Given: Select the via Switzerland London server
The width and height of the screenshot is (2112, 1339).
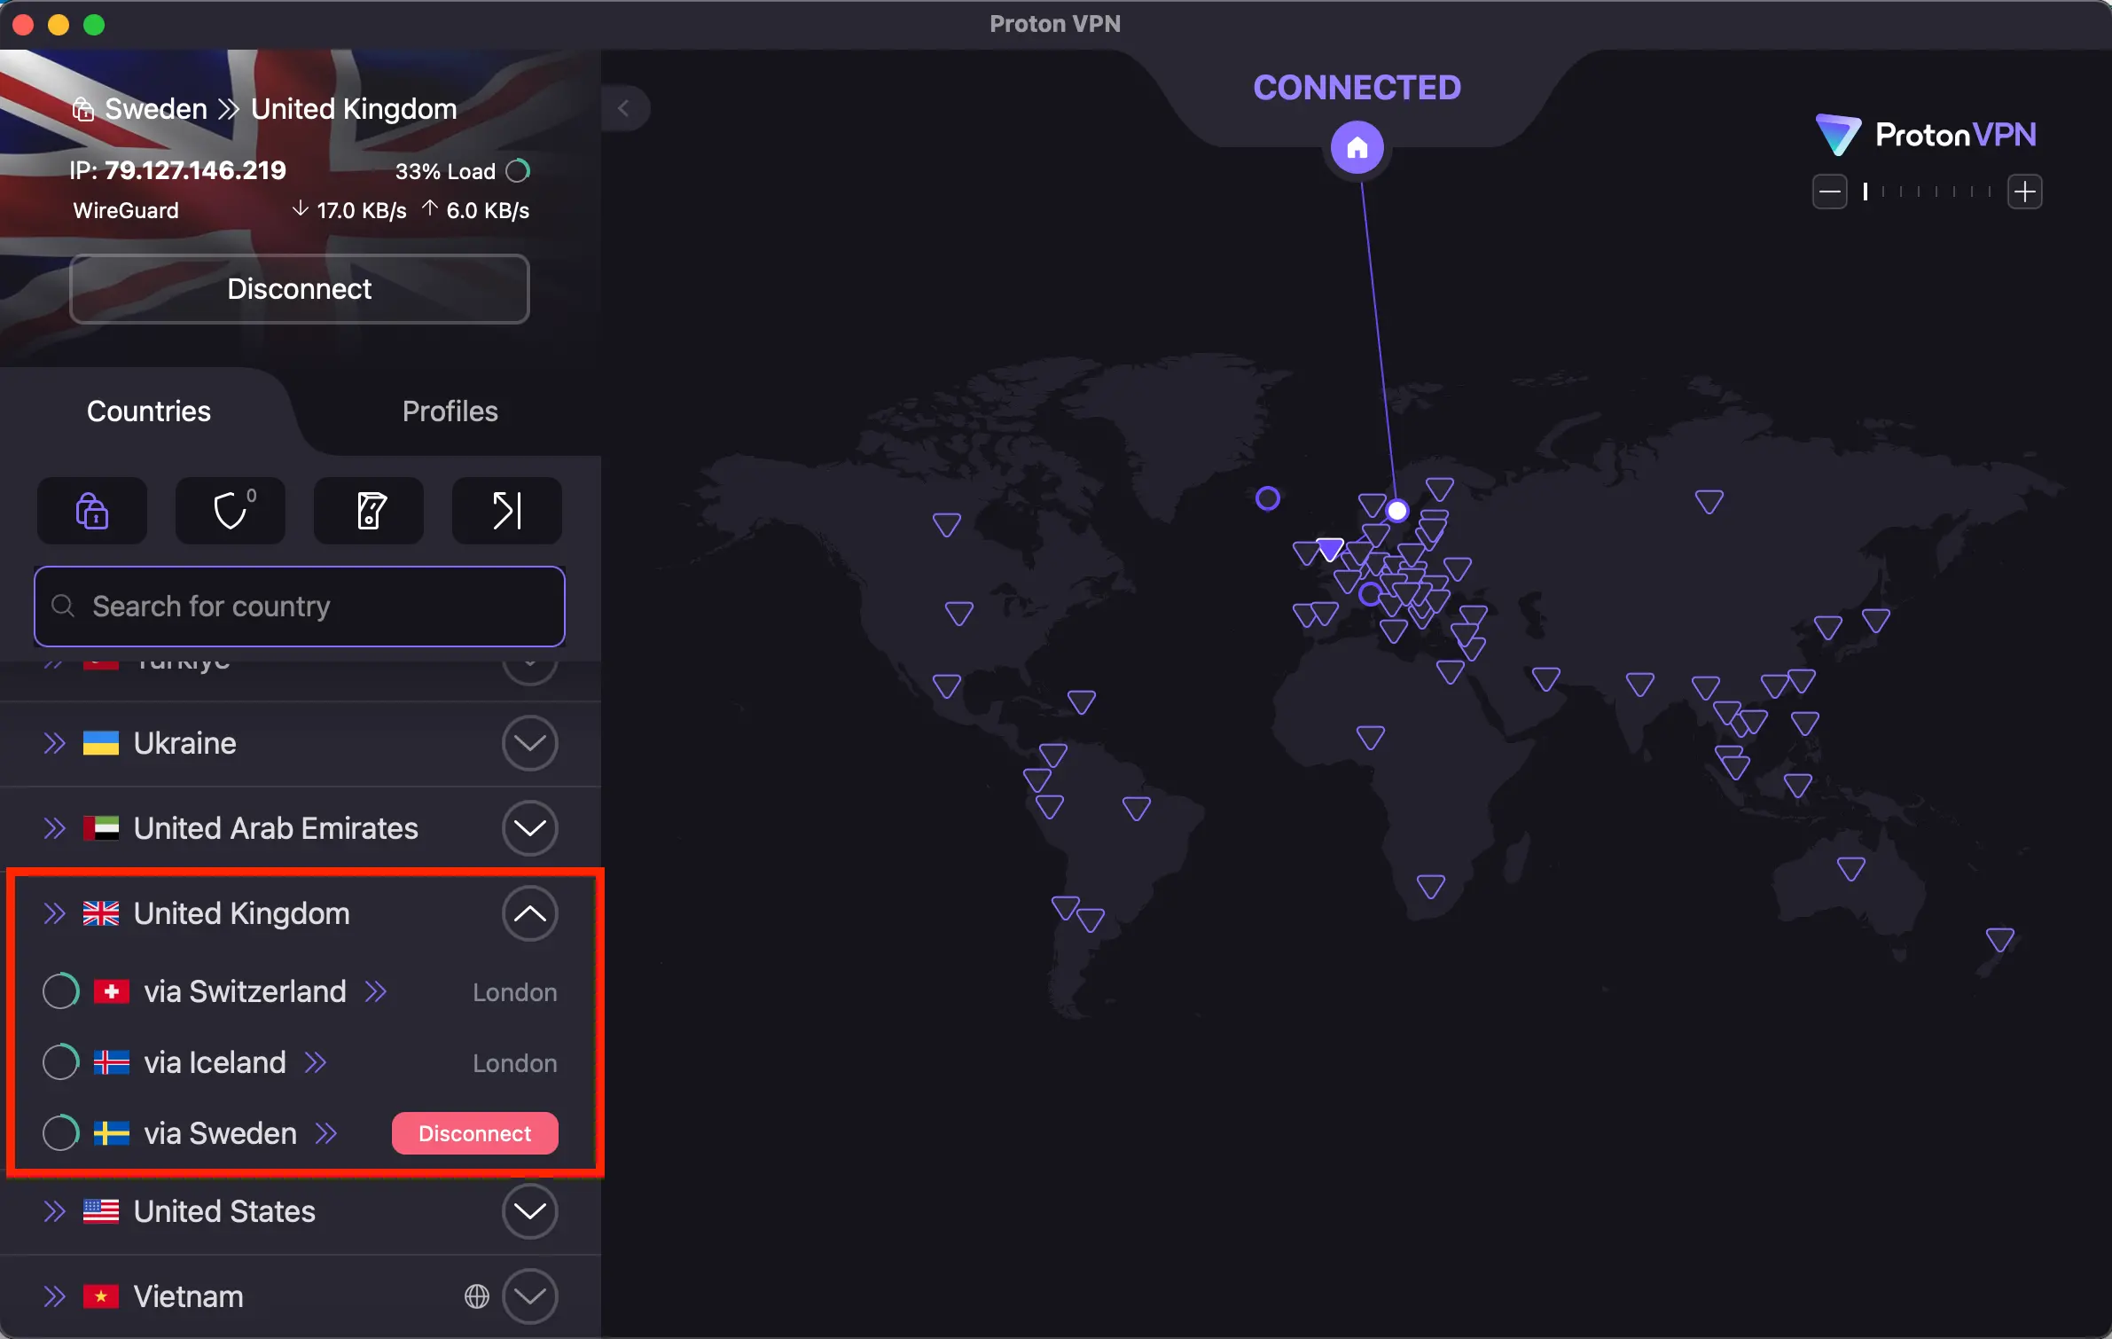Looking at the screenshot, I should click(246, 991).
